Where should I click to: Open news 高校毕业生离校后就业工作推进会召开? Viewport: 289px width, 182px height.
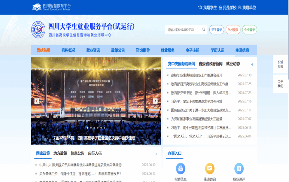197,75
